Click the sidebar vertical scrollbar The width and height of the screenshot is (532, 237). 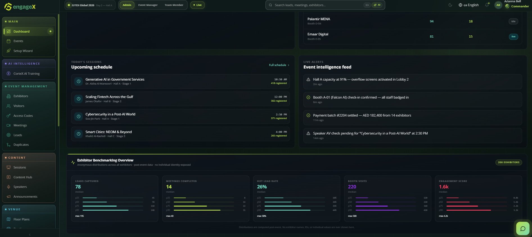click(x=58, y=70)
